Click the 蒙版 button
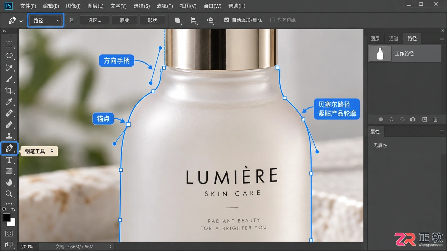 (x=124, y=20)
